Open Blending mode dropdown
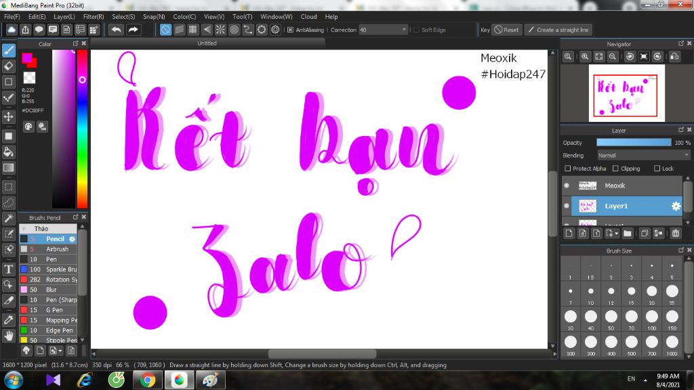This screenshot has height=390, width=694. click(644, 156)
